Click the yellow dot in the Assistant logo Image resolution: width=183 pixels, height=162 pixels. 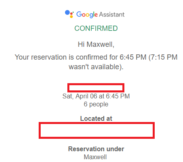[71, 16]
